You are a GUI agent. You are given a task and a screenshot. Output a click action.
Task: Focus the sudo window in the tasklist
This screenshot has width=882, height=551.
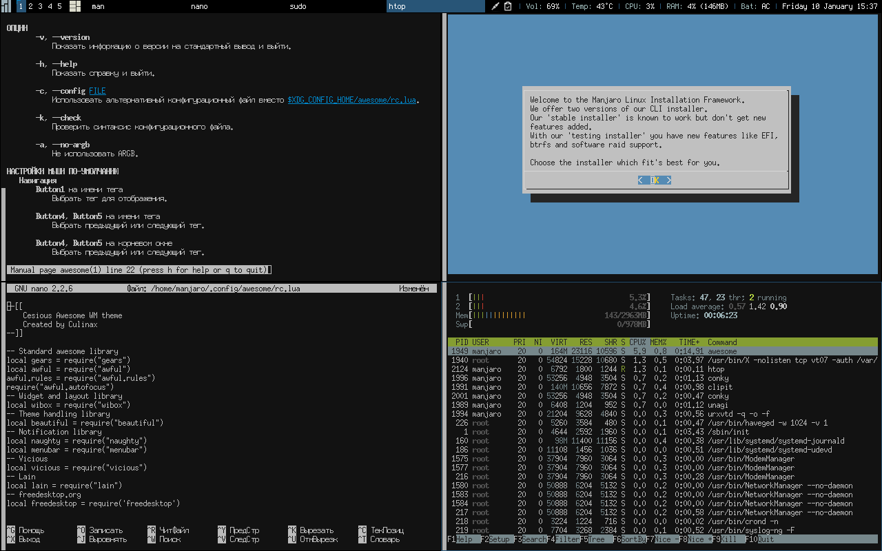click(x=336, y=6)
